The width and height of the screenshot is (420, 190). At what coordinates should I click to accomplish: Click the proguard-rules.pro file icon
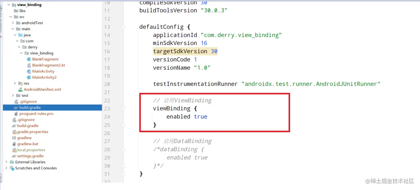pos(16,114)
